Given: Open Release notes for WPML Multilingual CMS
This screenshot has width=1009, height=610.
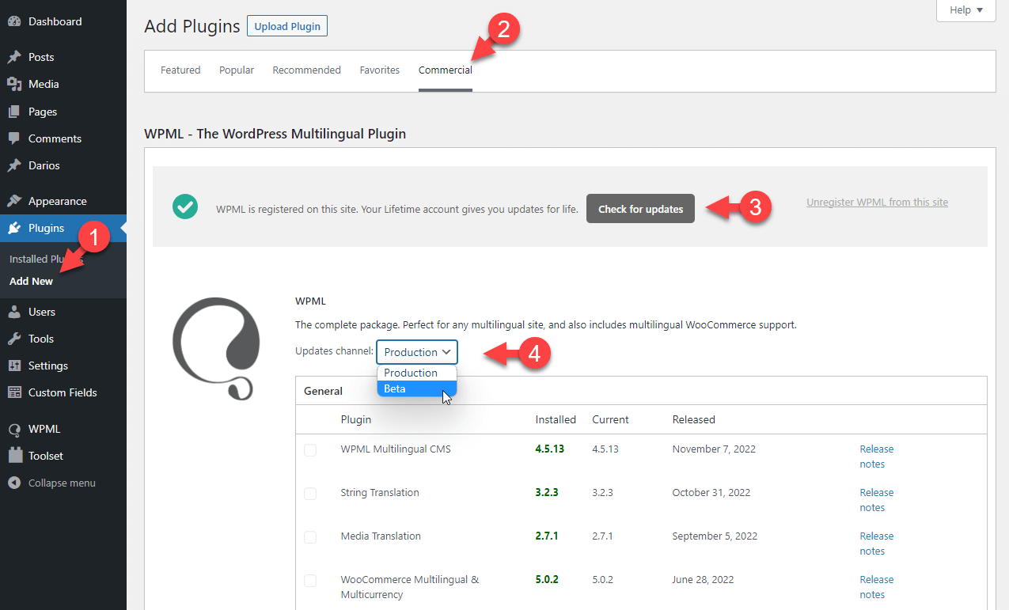Looking at the screenshot, I should point(877,457).
